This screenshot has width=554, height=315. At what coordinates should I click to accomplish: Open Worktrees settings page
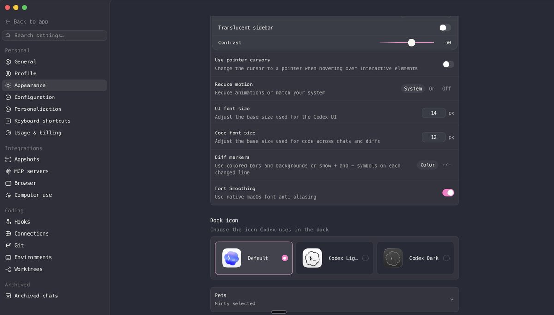54,269
